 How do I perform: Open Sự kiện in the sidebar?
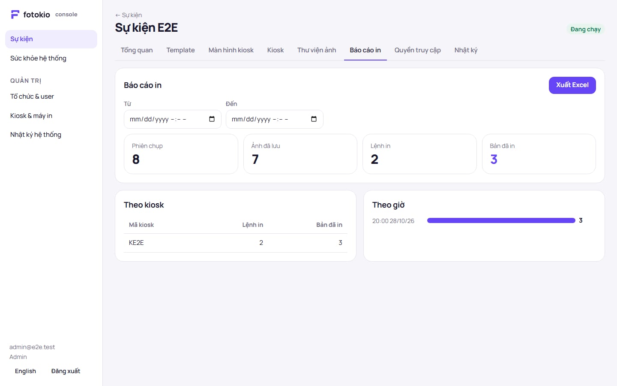click(x=51, y=39)
